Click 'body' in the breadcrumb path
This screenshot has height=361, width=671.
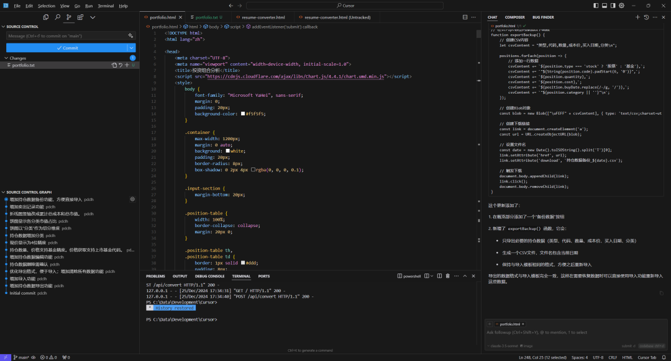(214, 27)
